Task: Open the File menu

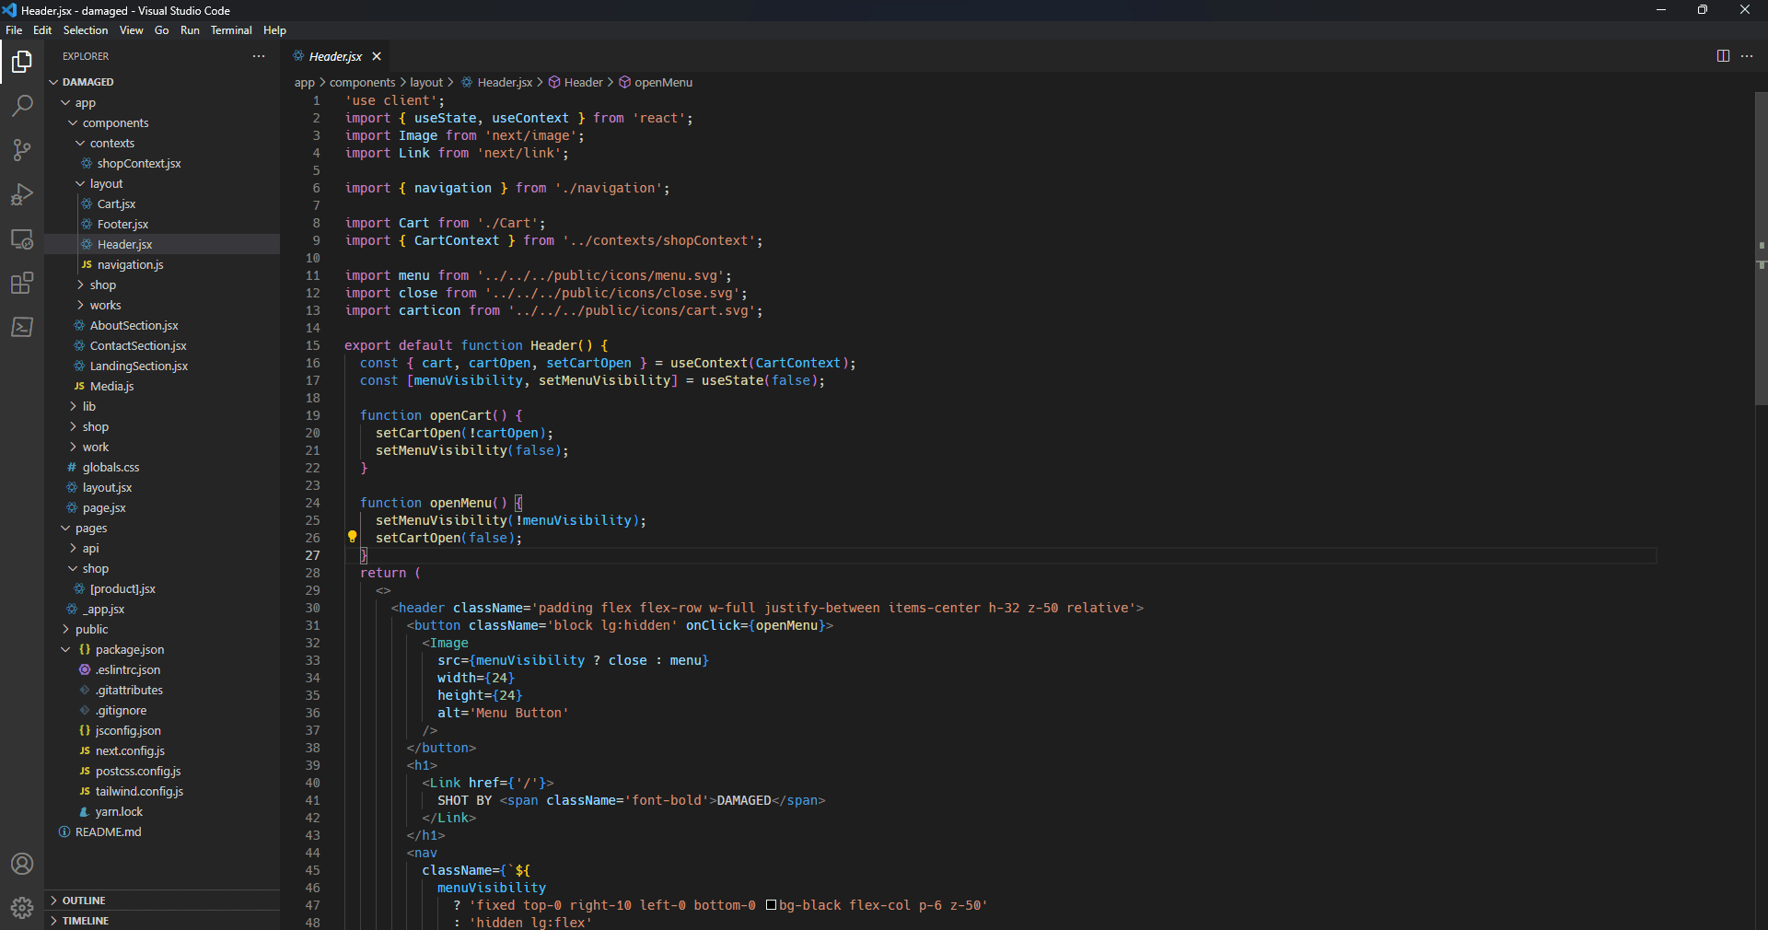Action: (14, 30)
